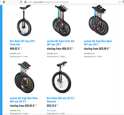Follow the custom QX #rgb Disc Muni 584 mm link
The image size is (124, 115).
pos(24,100)
